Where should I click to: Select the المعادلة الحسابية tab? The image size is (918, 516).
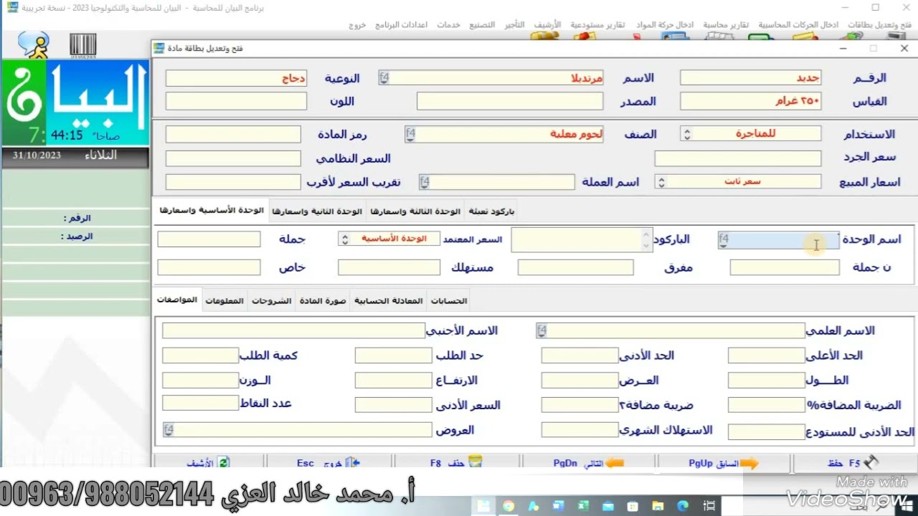(388, 301)
